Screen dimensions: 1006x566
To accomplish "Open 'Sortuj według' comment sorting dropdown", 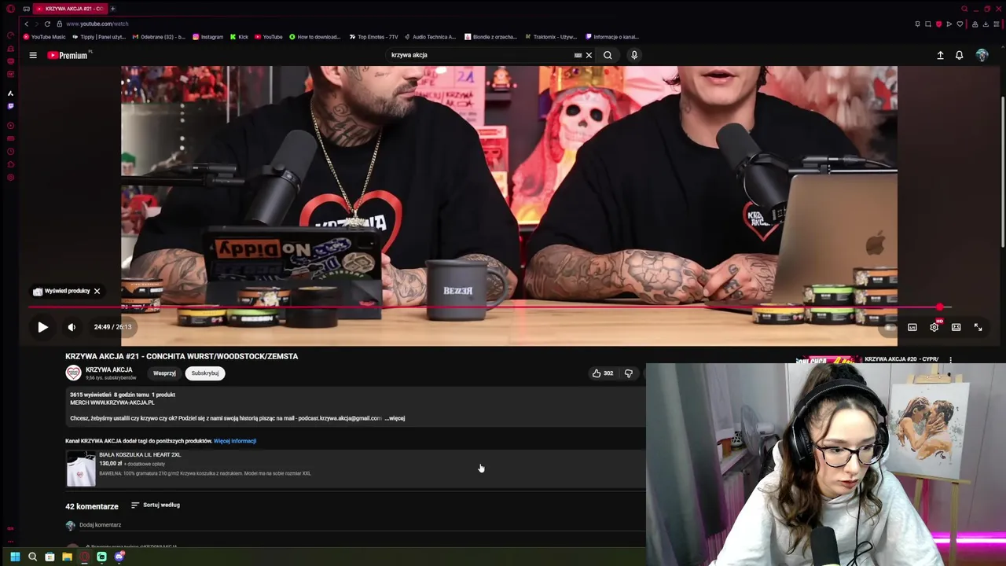I will pos(156,505).
